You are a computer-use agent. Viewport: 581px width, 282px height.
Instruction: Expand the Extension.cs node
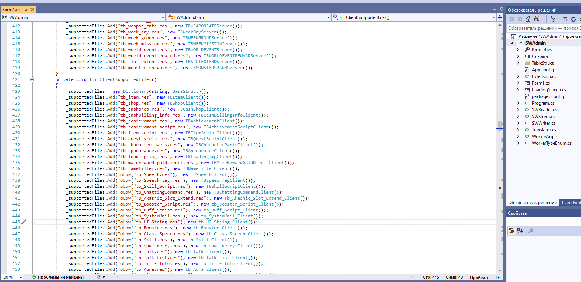[518, 76]
